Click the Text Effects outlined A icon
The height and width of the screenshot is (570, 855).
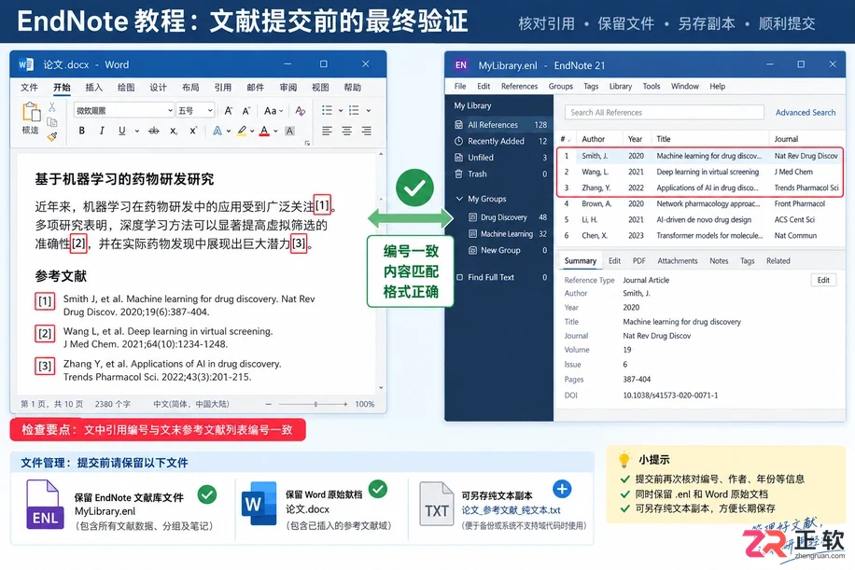pyautogui.click(x=217, y=131)
